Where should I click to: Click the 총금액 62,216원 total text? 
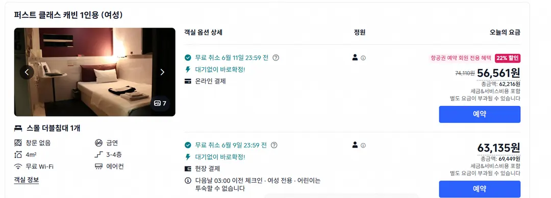(x=501, y=84)
